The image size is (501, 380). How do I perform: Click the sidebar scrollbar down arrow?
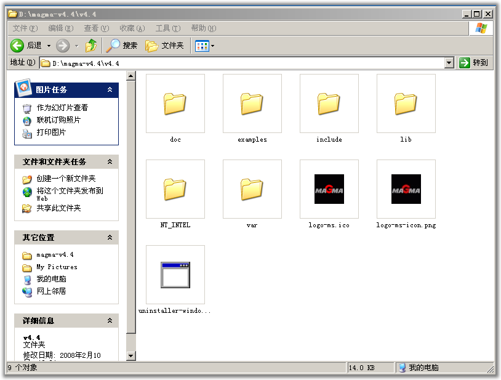click(131, 356)
